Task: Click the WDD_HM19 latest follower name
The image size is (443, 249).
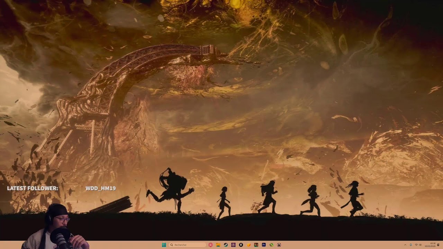Action: [x=100, y=188]
